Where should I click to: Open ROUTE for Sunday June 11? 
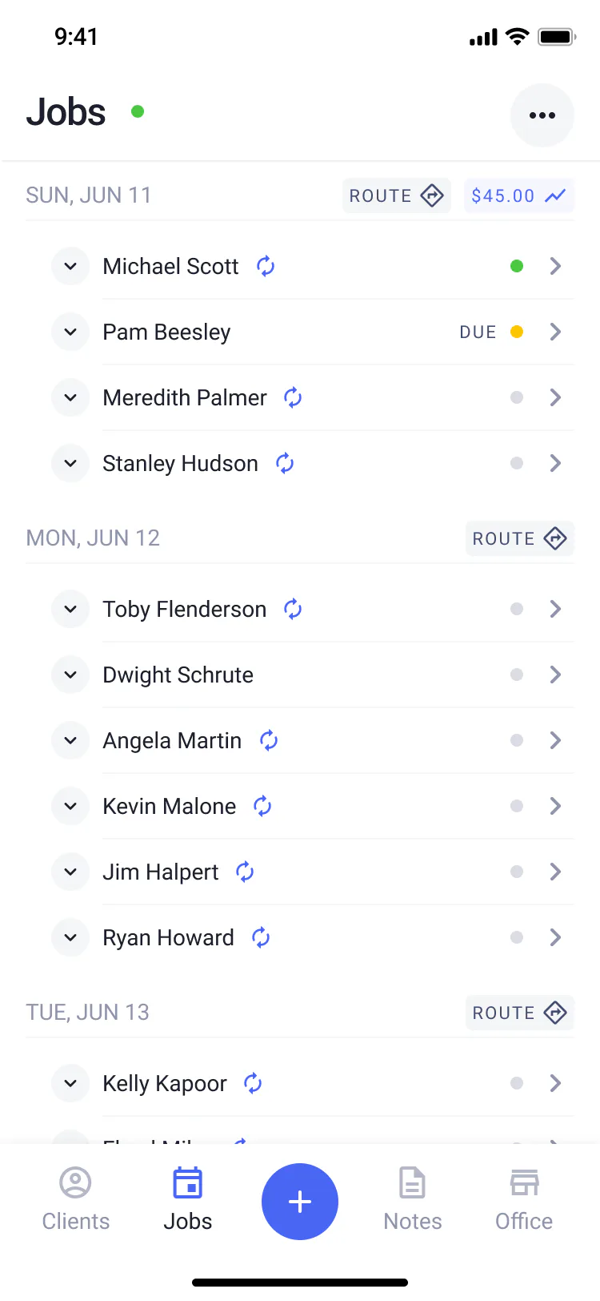(397, 195)
